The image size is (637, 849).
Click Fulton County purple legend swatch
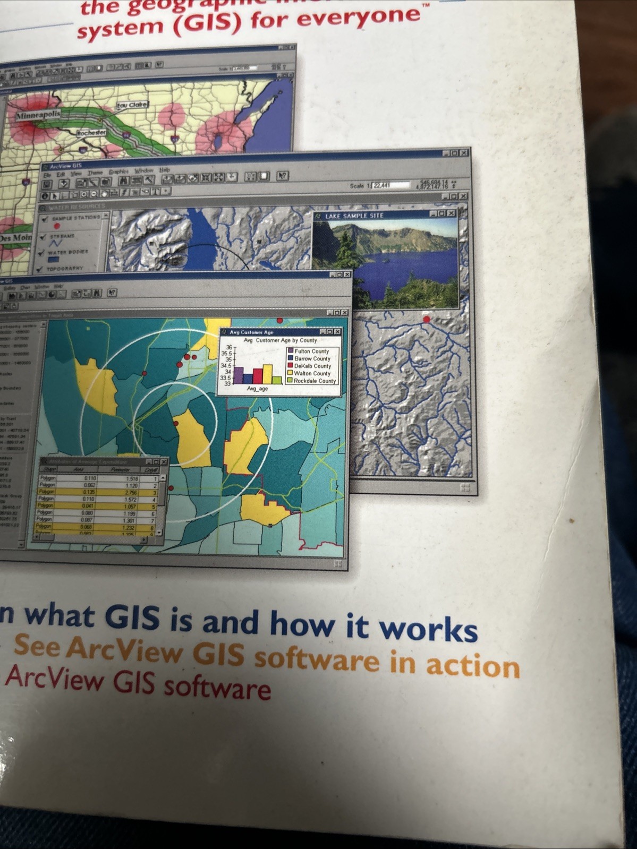tap(291, 351)
